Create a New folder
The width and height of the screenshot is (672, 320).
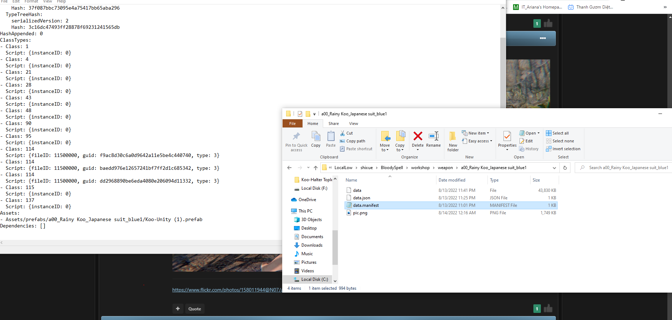[x=453, y=141]
